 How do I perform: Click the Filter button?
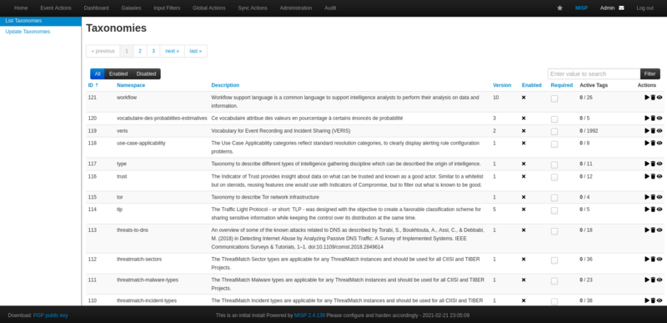point(650,74)
